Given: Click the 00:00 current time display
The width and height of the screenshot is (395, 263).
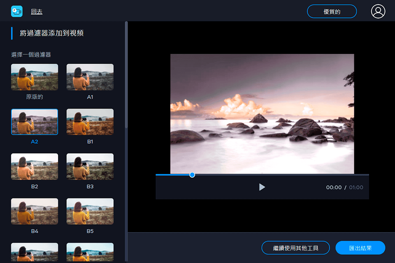Looking at the screenshot, I should coord(334,187).
